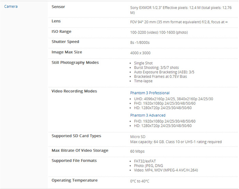Select the Supported File Formats heading
239x189 pixels.
(74, 161)
